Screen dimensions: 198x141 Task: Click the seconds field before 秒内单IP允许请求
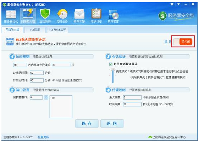[x=20, y=65]
